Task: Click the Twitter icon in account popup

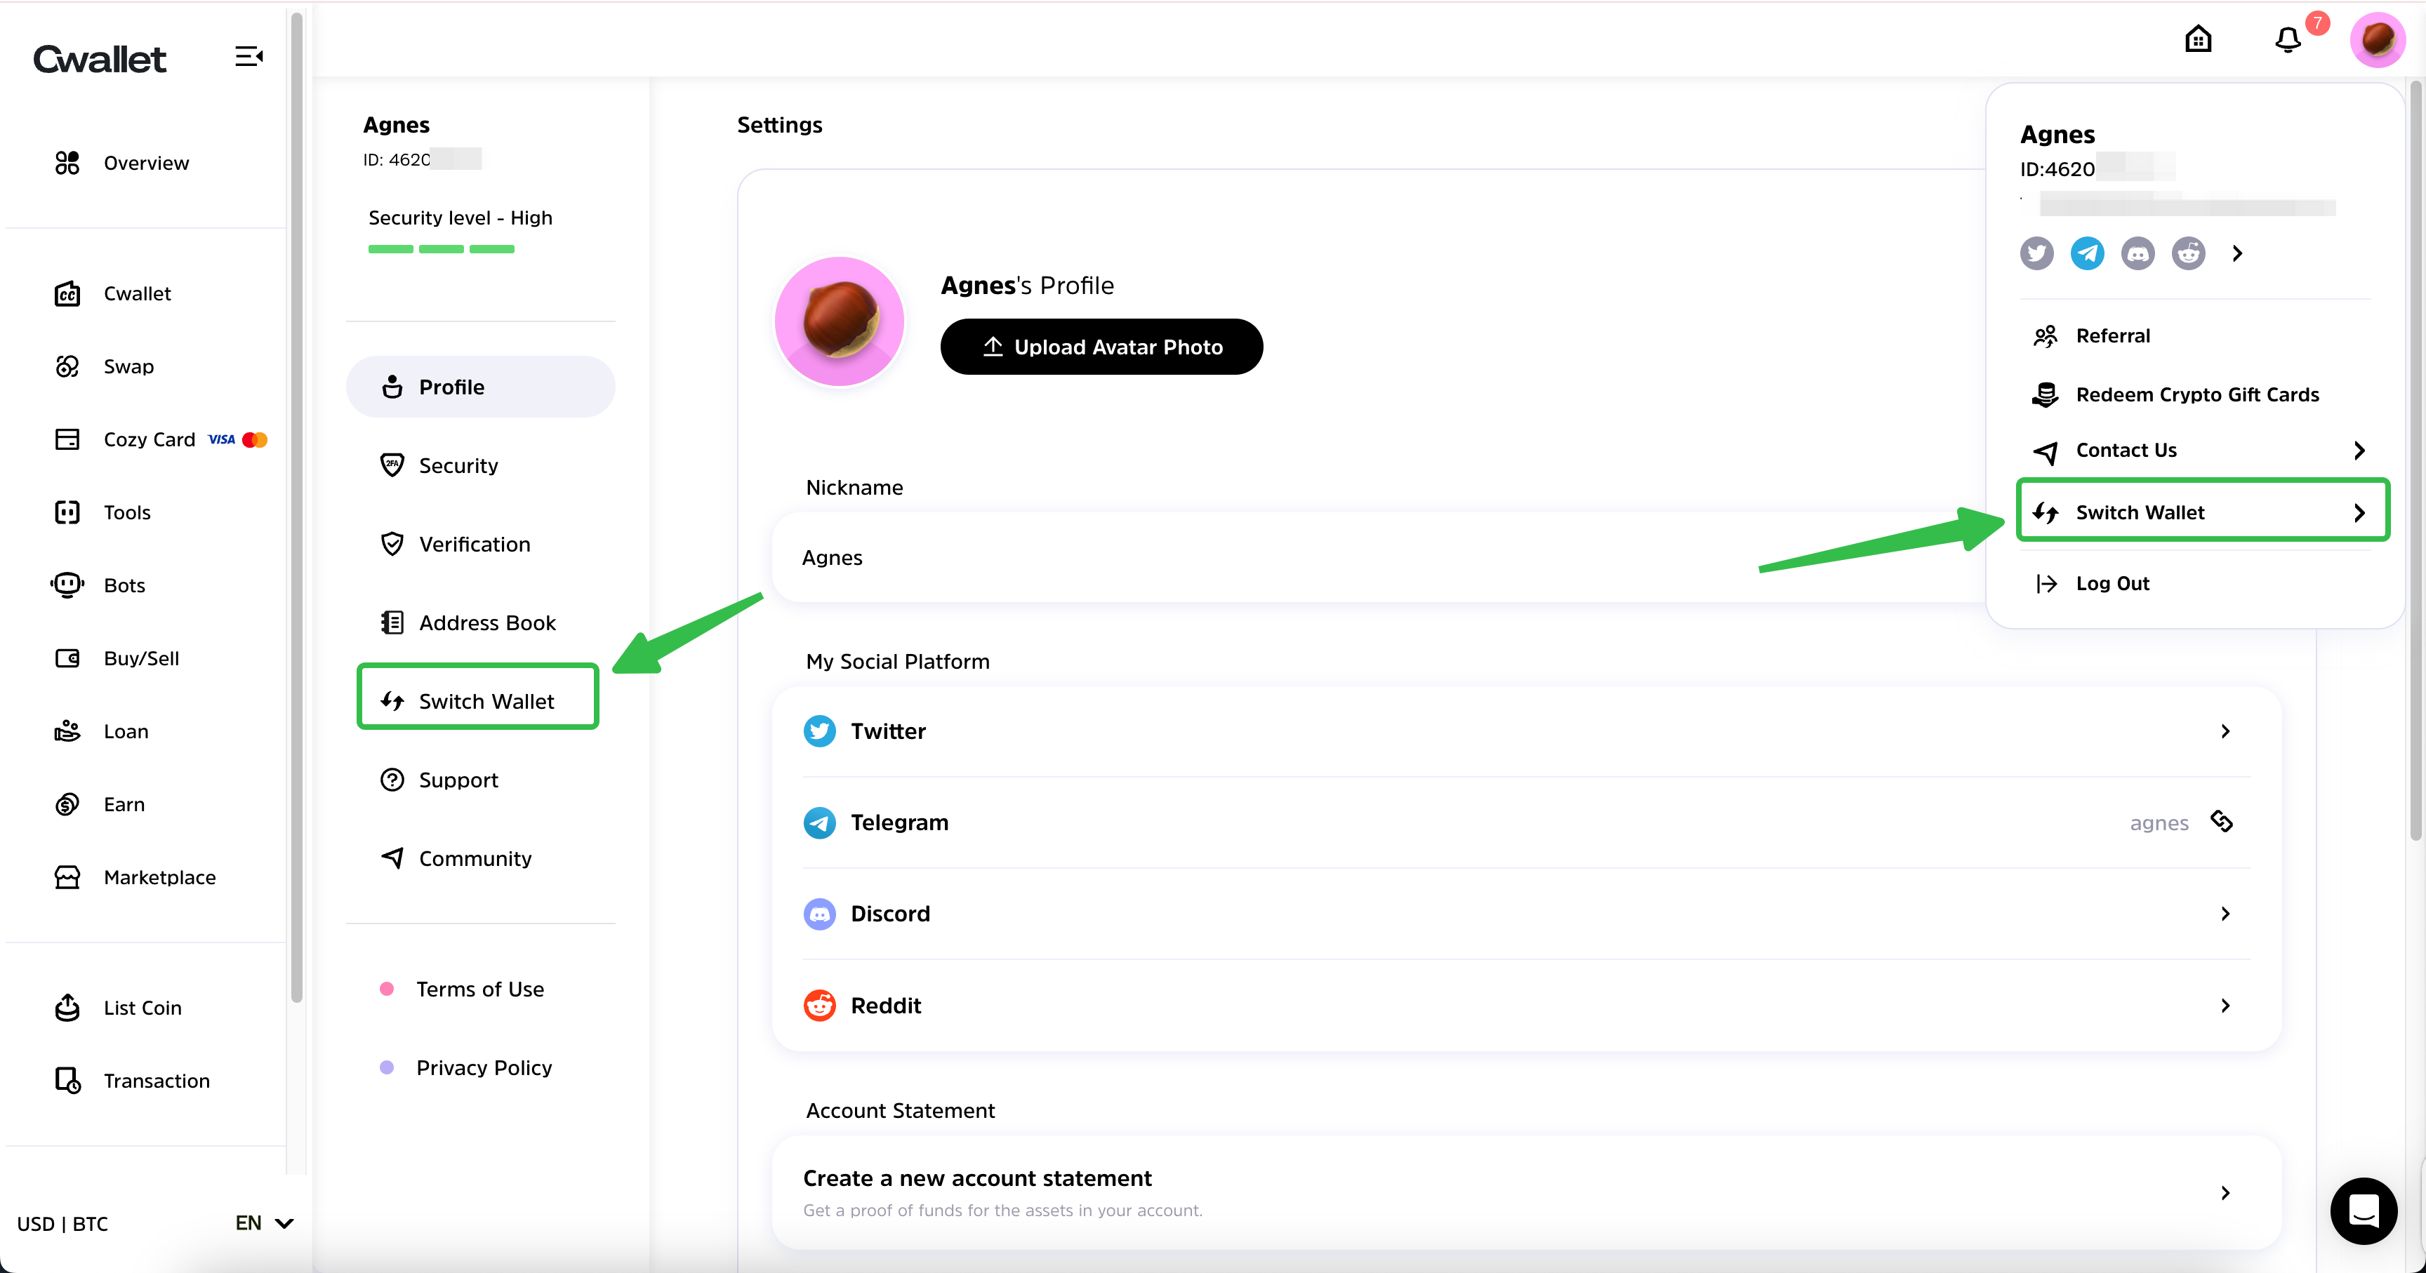Action: click(2036, 253)
